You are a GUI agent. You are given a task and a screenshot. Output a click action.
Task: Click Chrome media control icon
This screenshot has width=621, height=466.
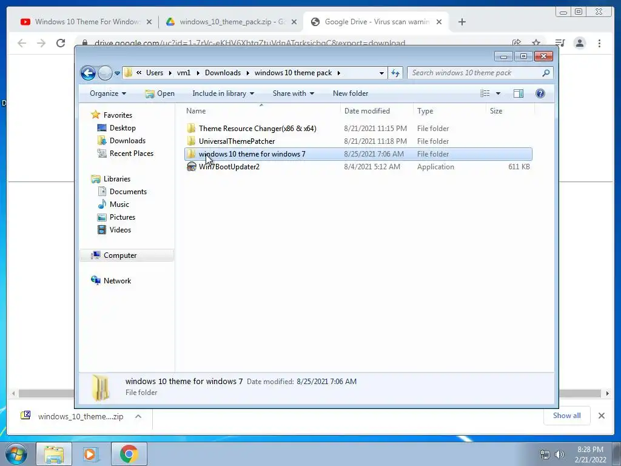(559, 43)
